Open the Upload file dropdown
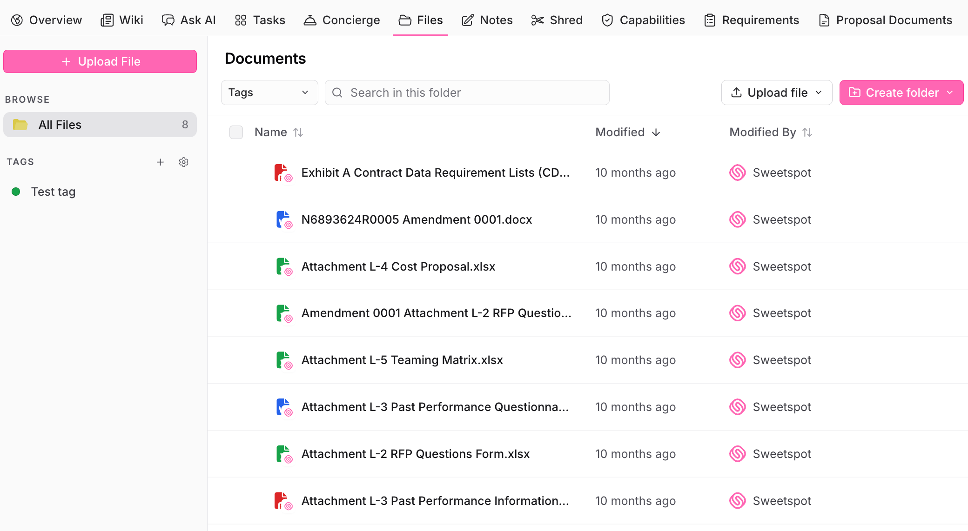The height and width of the screenshot is (531, 968). 777,93
